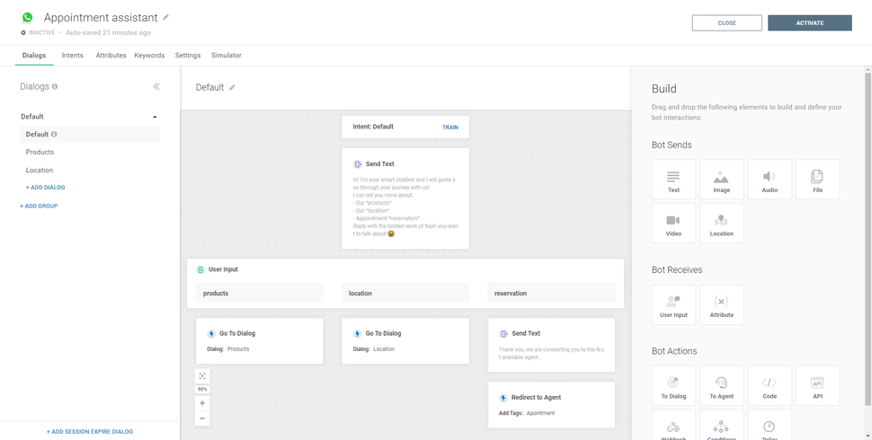Viewport: 872px width, 440px height.
Task: Select the Attribute element tile
Action: tap(721, 304)
